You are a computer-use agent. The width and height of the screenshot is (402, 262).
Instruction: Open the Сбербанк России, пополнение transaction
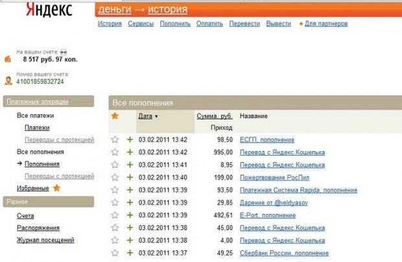coord(284,253)
